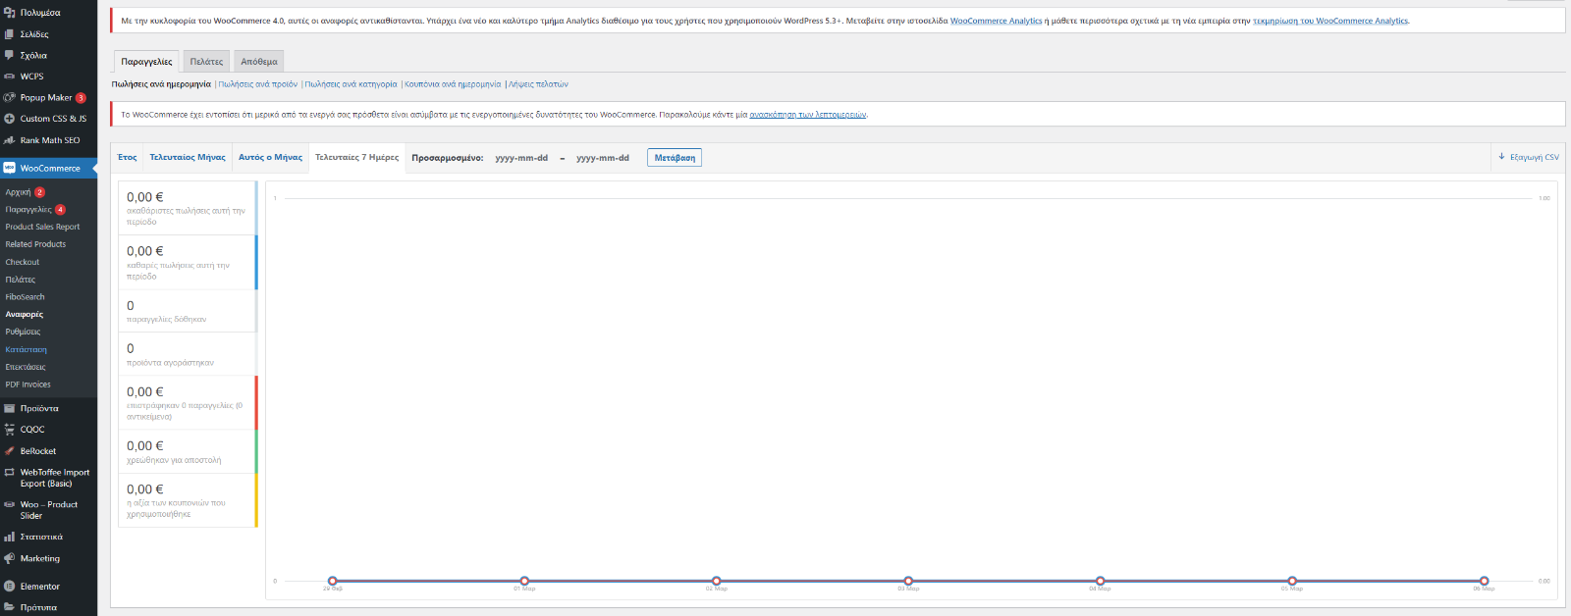
Task: Click the Παραγγελίες red badge 4
Action: [x=60, y=210]
